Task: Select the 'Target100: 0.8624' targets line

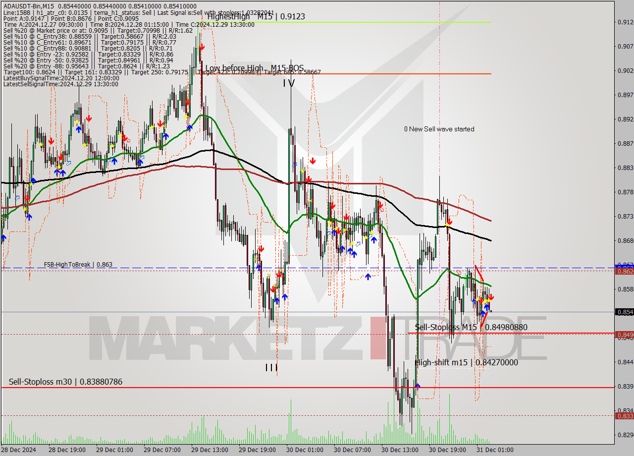Action: point(161,72)
